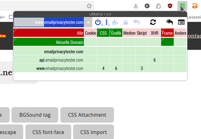Click the faded revert arrow icon

click(136, 22)
